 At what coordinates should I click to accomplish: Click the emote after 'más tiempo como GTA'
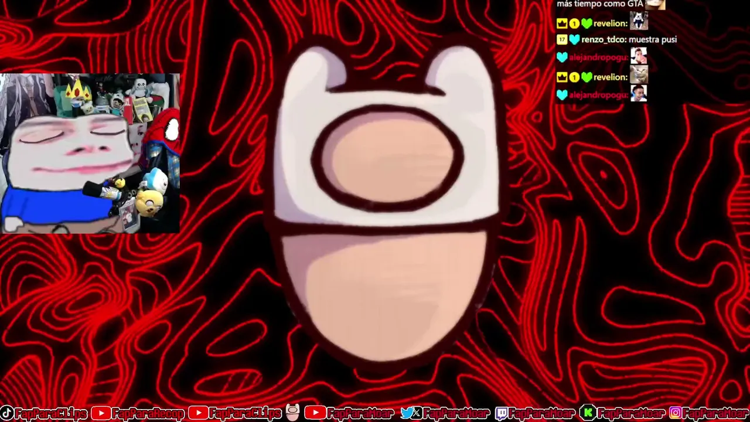(x=655, y=5)
